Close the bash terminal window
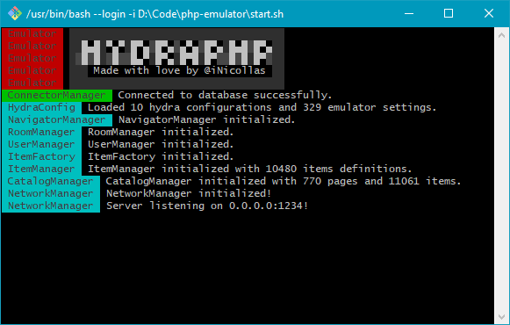510x325 pixels. (x=489, y=14)
